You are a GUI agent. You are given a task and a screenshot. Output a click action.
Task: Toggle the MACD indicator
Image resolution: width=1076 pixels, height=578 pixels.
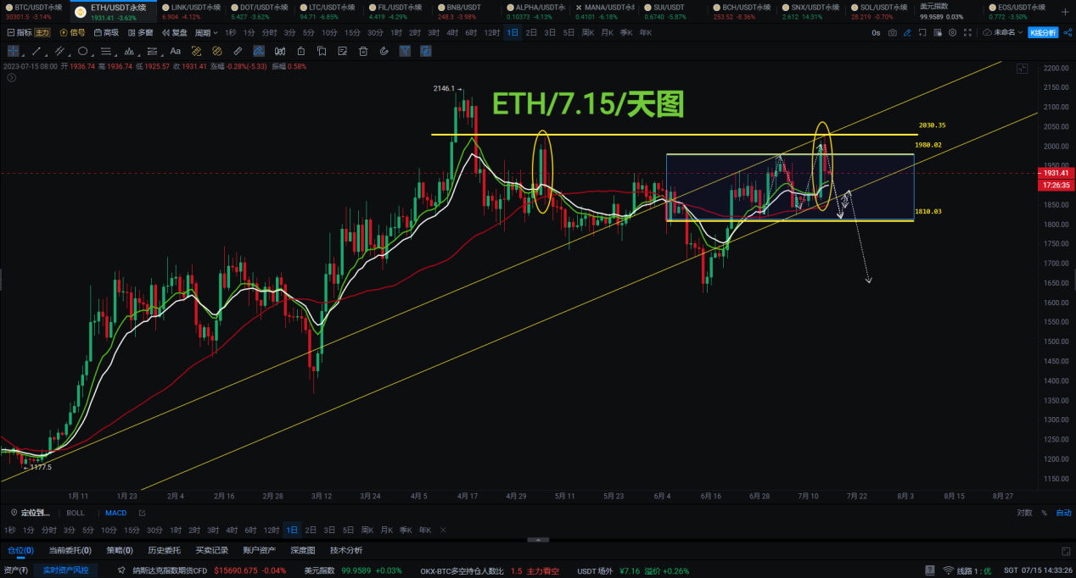[x=115, y=513]
